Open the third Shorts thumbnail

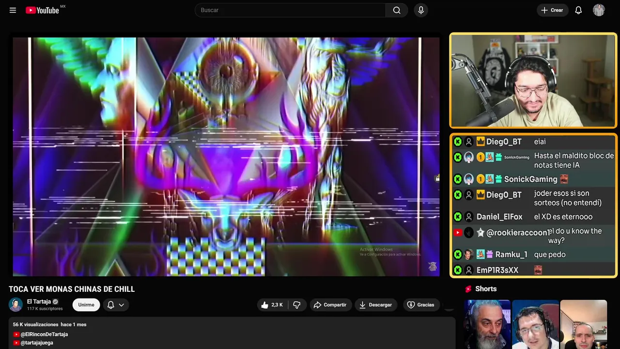(583, 324)
